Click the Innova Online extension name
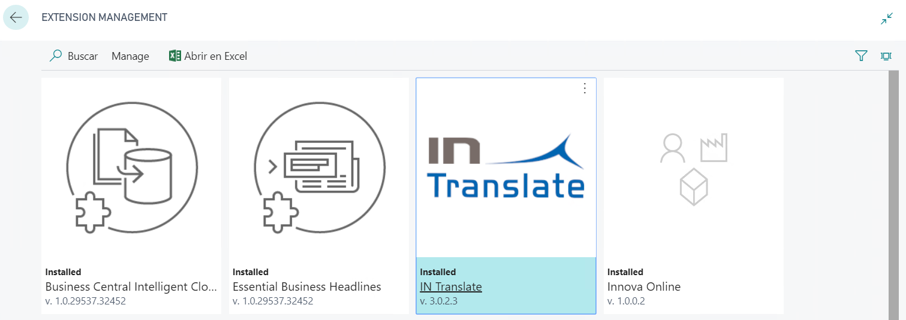This screenshot has width=906, height=320. (x=644, y=287)
